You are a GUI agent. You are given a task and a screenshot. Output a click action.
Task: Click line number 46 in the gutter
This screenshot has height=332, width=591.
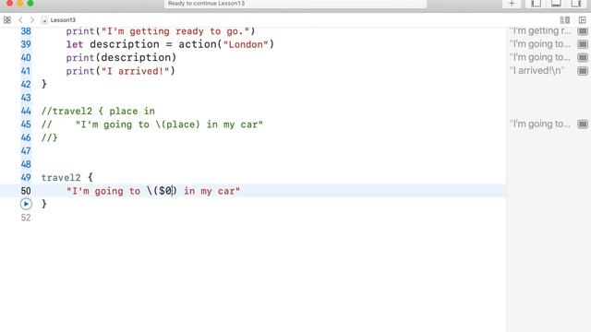(x=26, y=137)
